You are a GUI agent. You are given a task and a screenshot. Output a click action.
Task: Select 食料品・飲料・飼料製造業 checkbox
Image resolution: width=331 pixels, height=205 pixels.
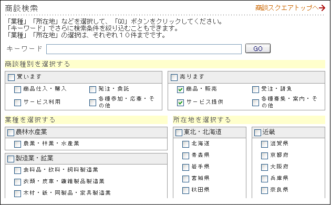point(17,170)
